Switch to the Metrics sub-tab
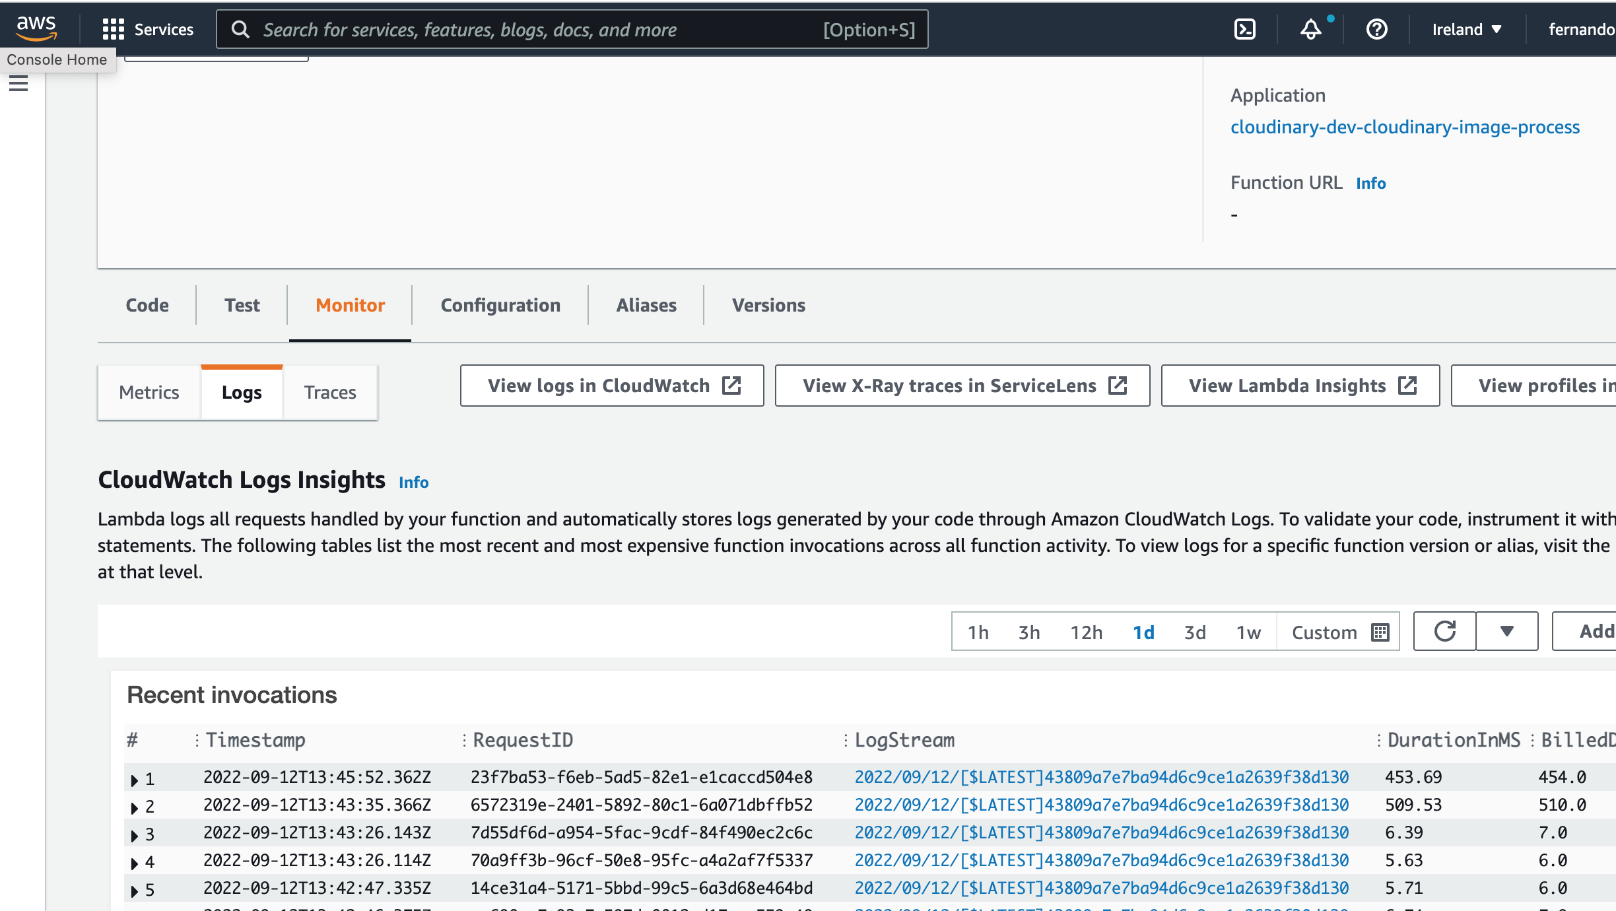Screen dimensions: 1616x911 tap(149, 392)
